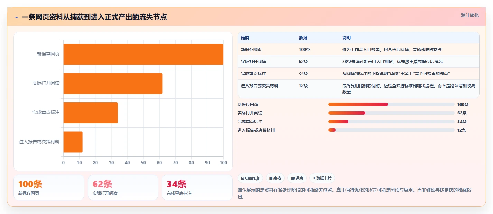Click the 100条 cell in the table
This screenshot has height=214, width=493.
304,50
